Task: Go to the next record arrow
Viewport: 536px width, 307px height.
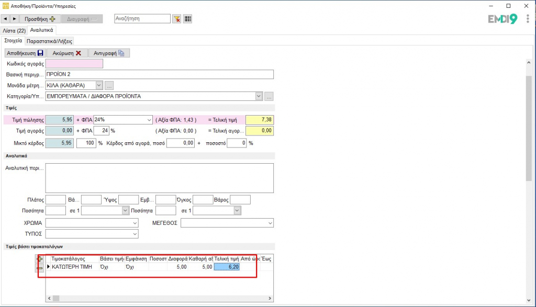Action: point(14,19)
